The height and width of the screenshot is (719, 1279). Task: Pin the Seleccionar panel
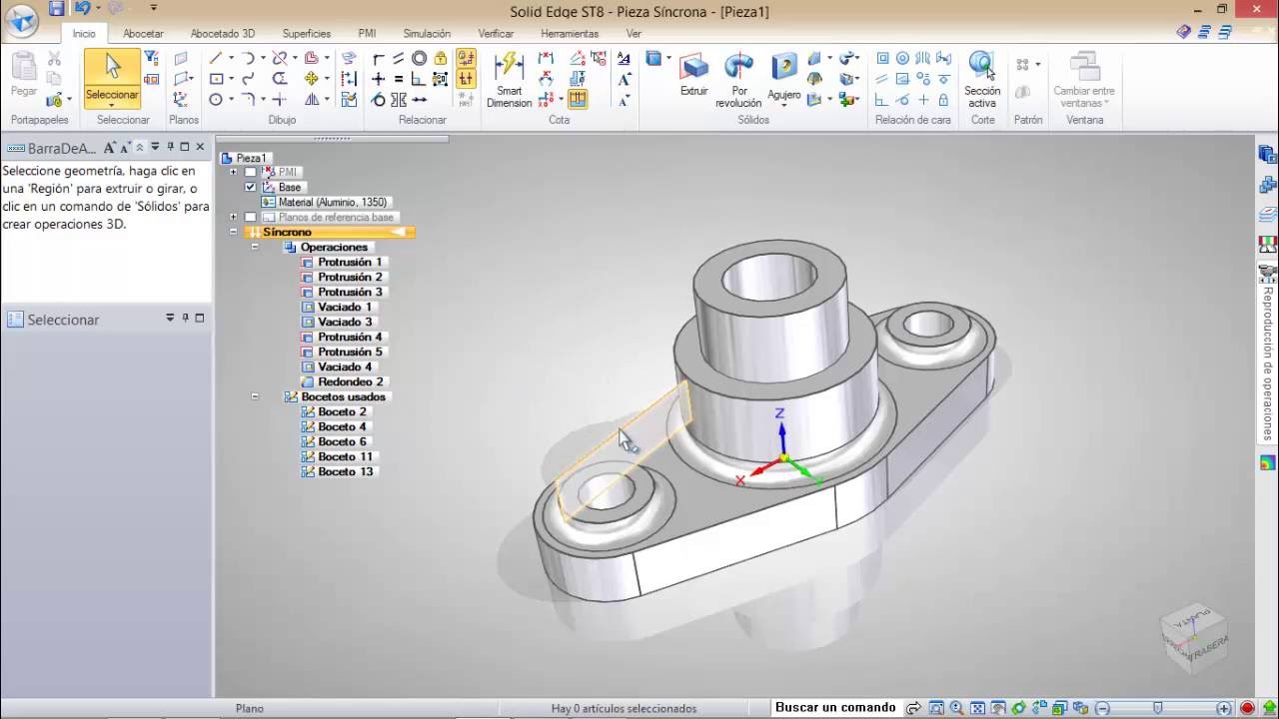click(185, 319)
